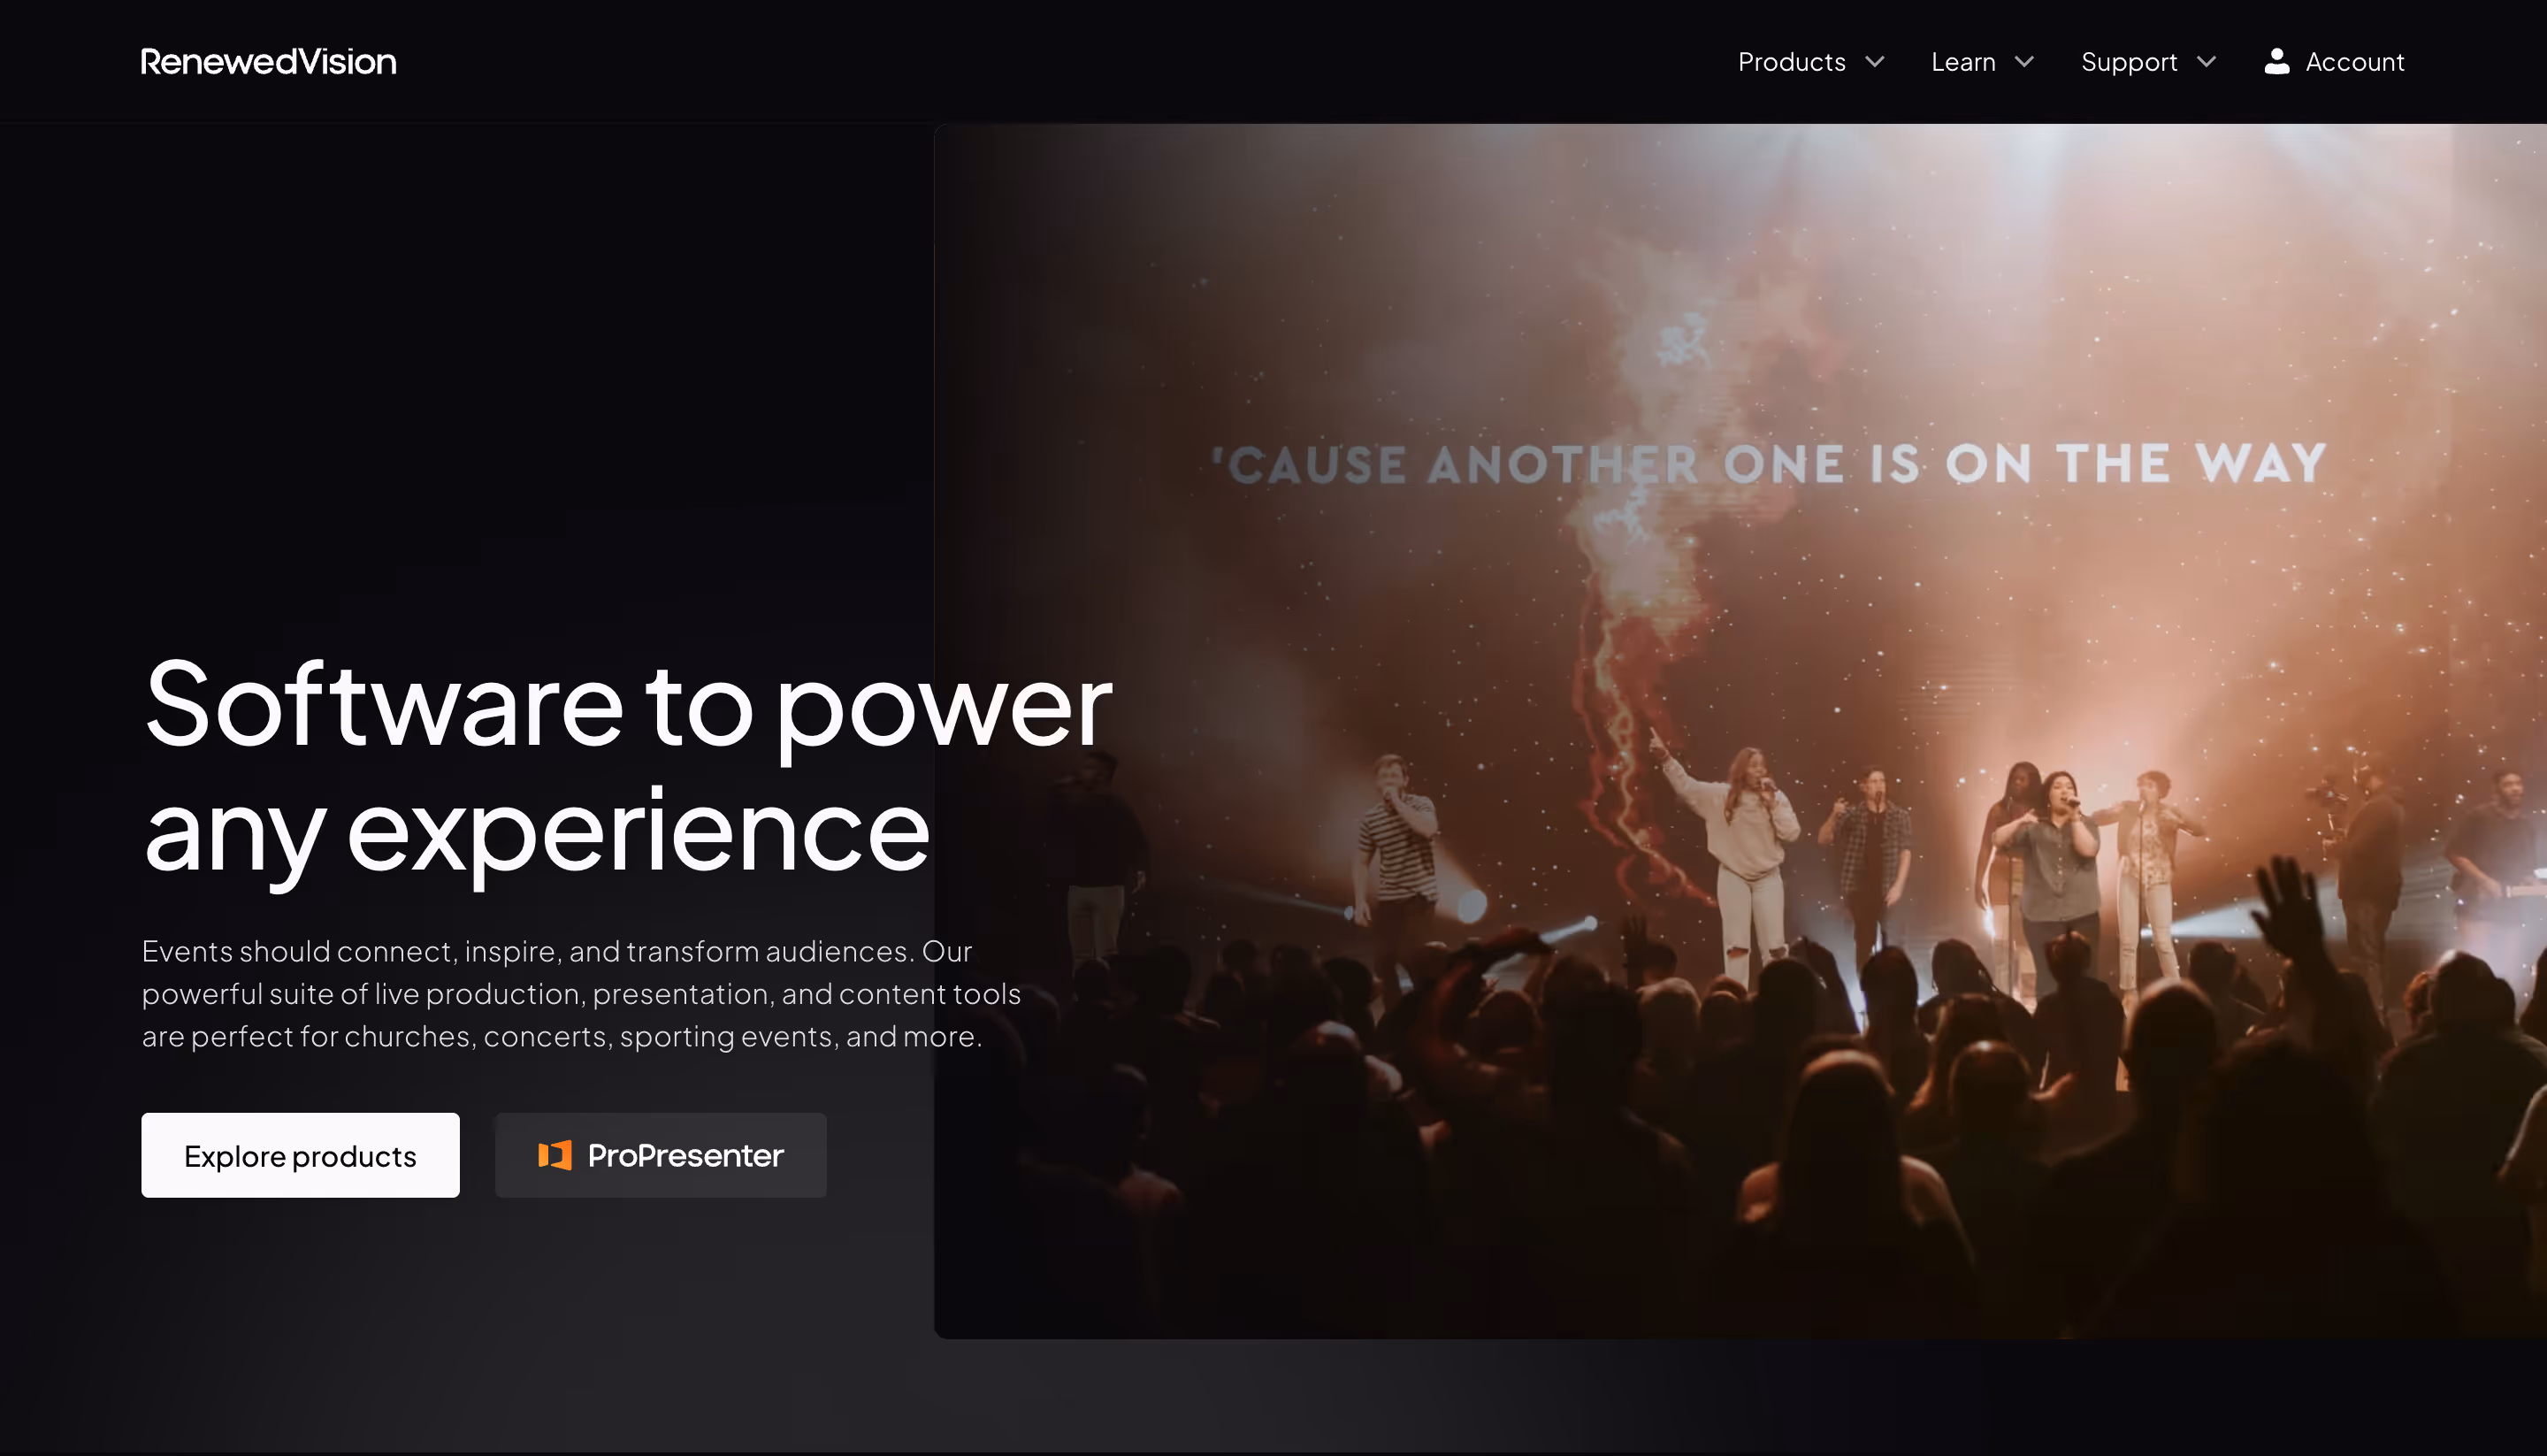Click the 'Events should connect' description paragraph

click(581, 993)
